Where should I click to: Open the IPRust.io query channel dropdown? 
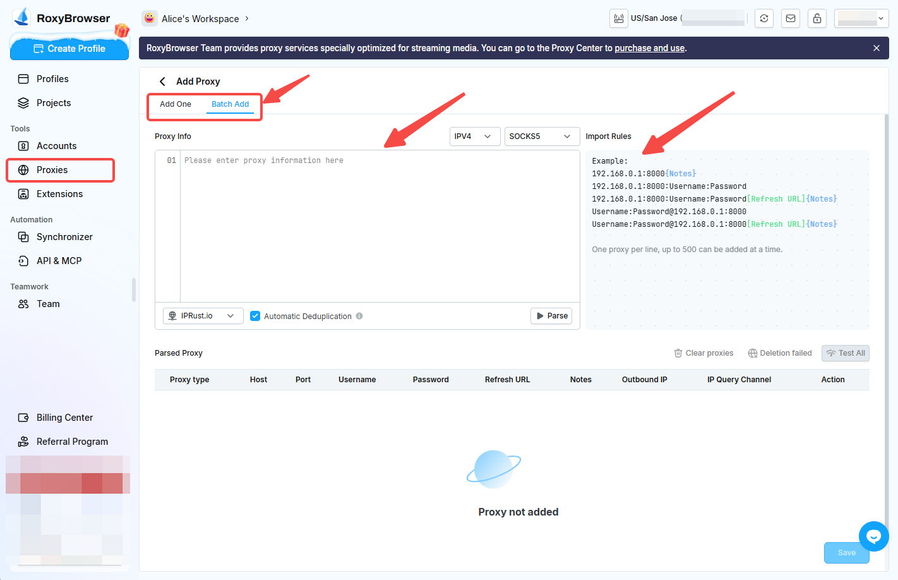(x=203, y=316)
